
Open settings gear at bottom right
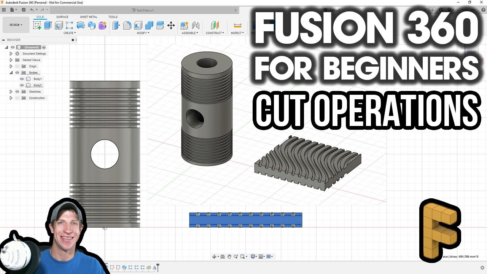(482, 268)
